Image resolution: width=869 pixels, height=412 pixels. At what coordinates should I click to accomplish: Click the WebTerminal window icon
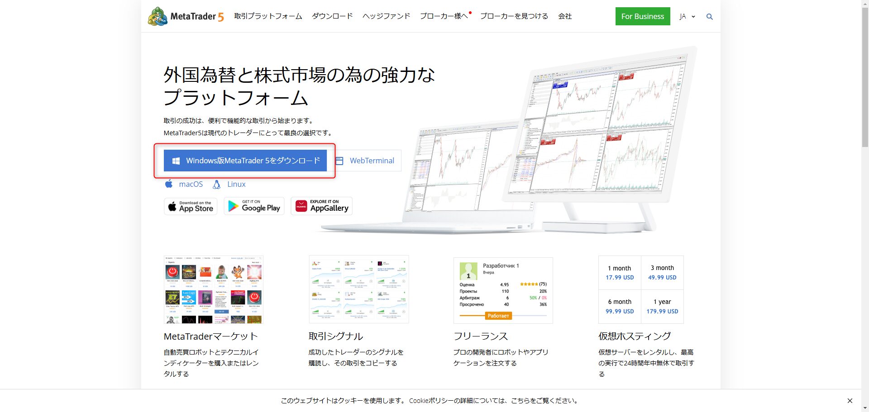[339, 161]
